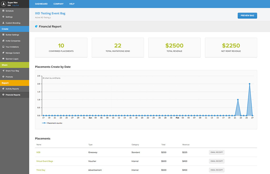Click the Invite Companies icon
270x174 pixels.
[x=3, y=41]
